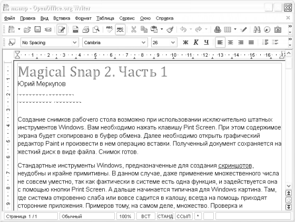Image resolution: width=295 pixels, height=222 pixels.
Task: Close the document with menu bar X
Action: point(288,18)
